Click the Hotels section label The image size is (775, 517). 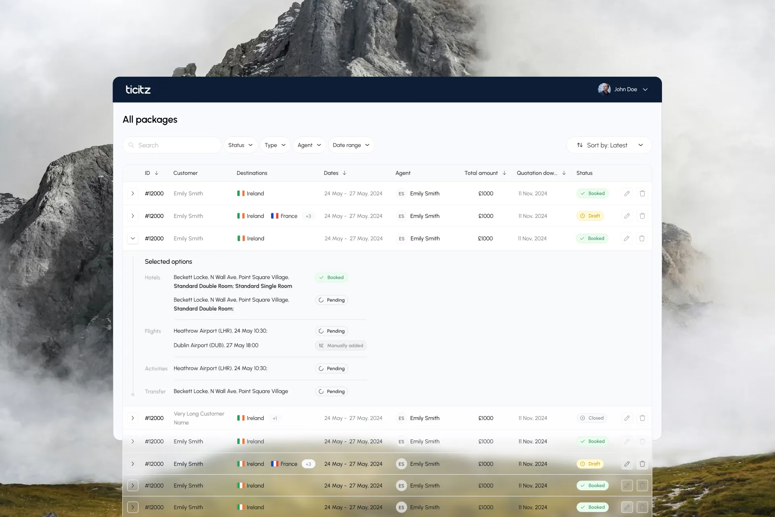coord(153,277)
